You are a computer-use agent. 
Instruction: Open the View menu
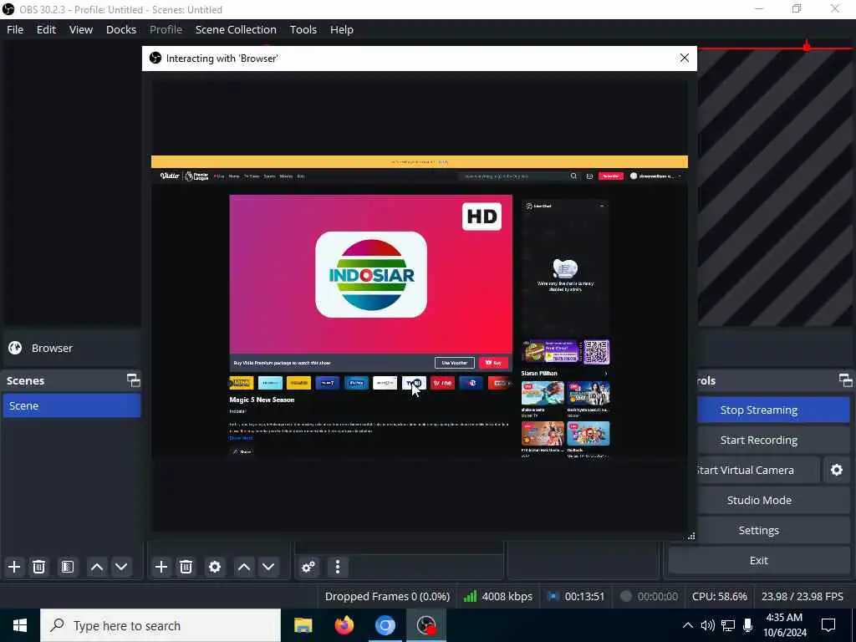tap(81, 29)
